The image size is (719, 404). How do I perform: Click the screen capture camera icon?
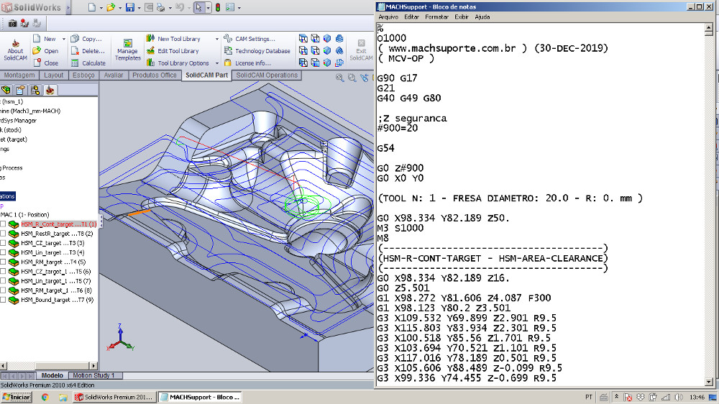pos(13,24)
